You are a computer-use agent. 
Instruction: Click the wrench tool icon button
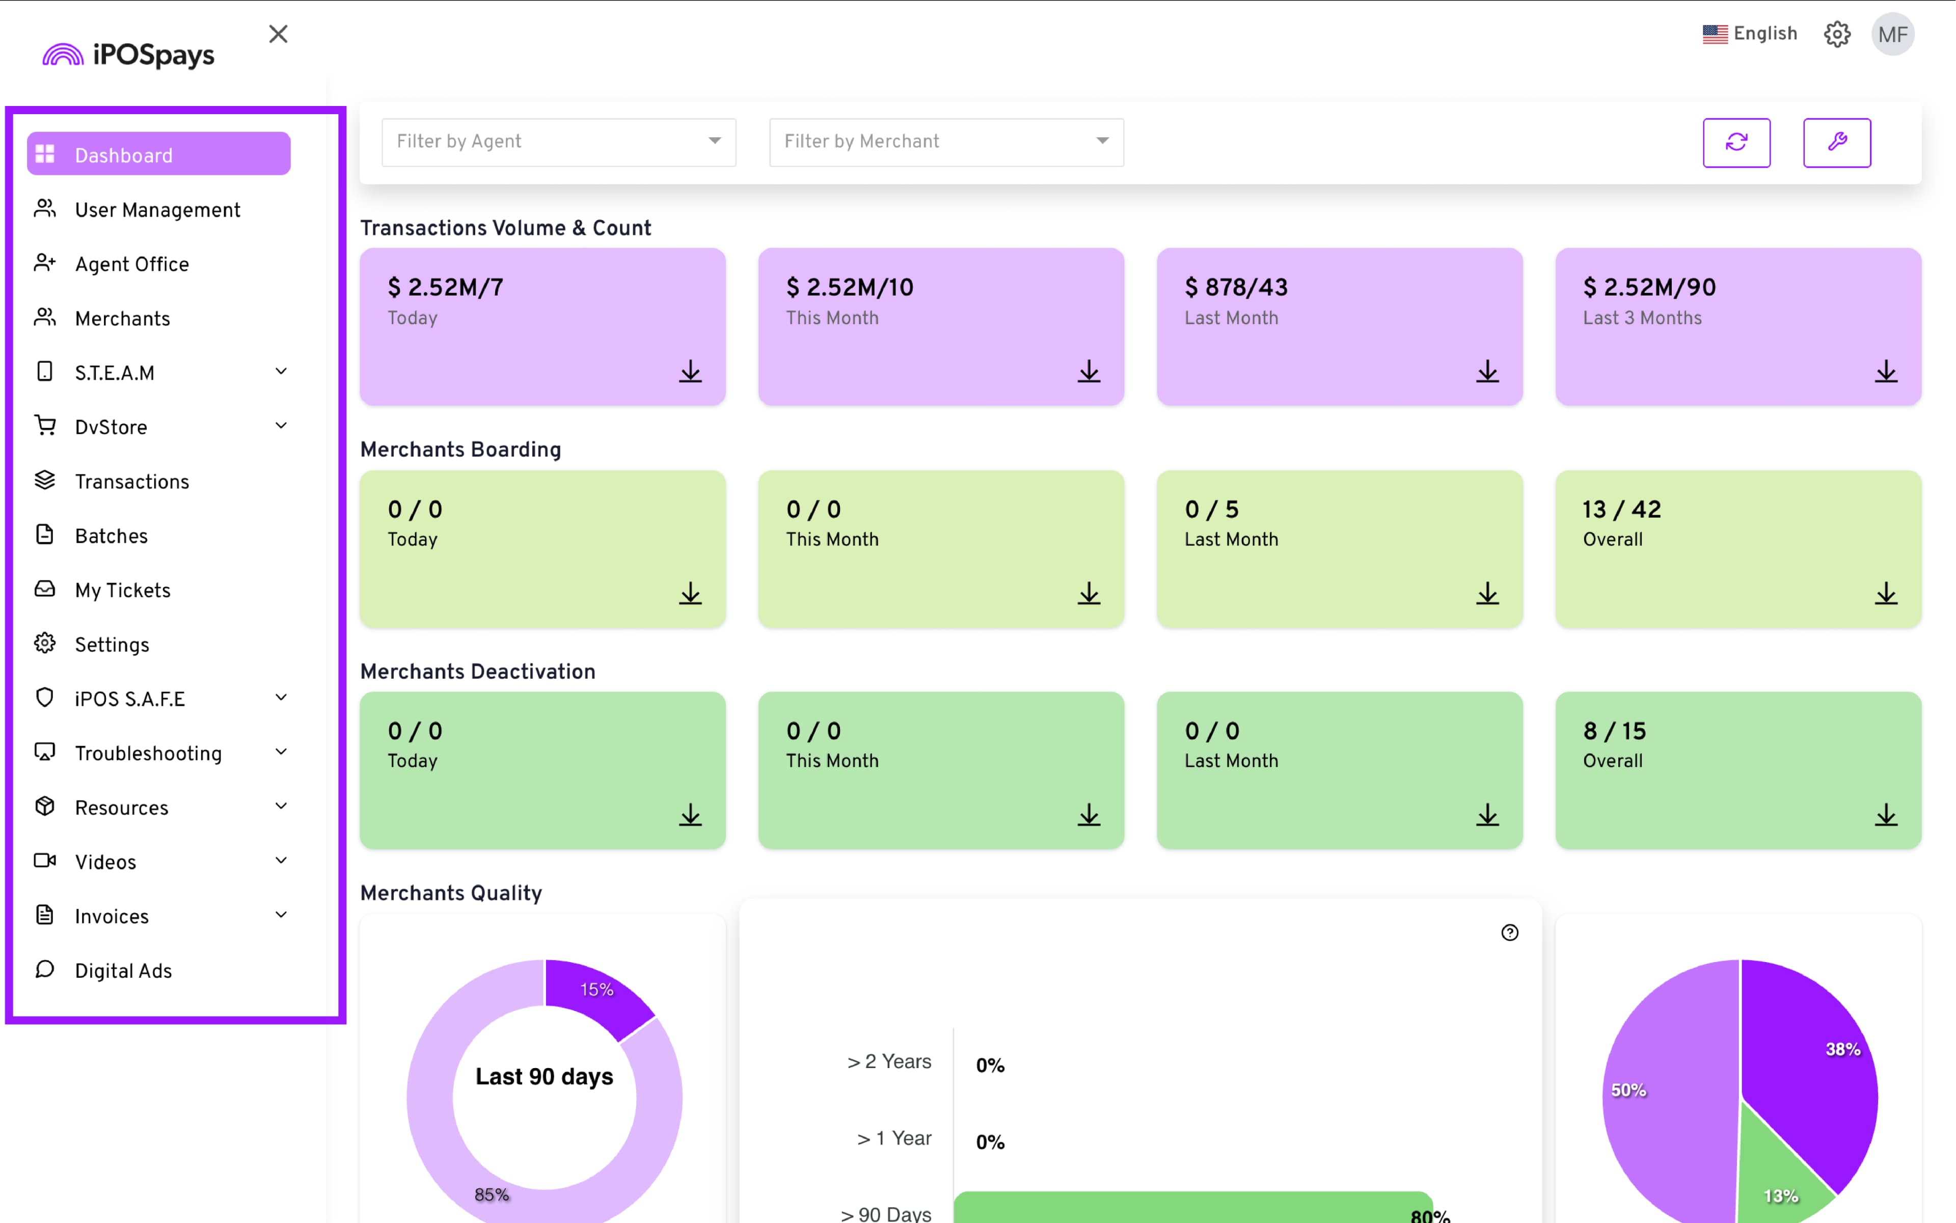[x=1836, y=142]
